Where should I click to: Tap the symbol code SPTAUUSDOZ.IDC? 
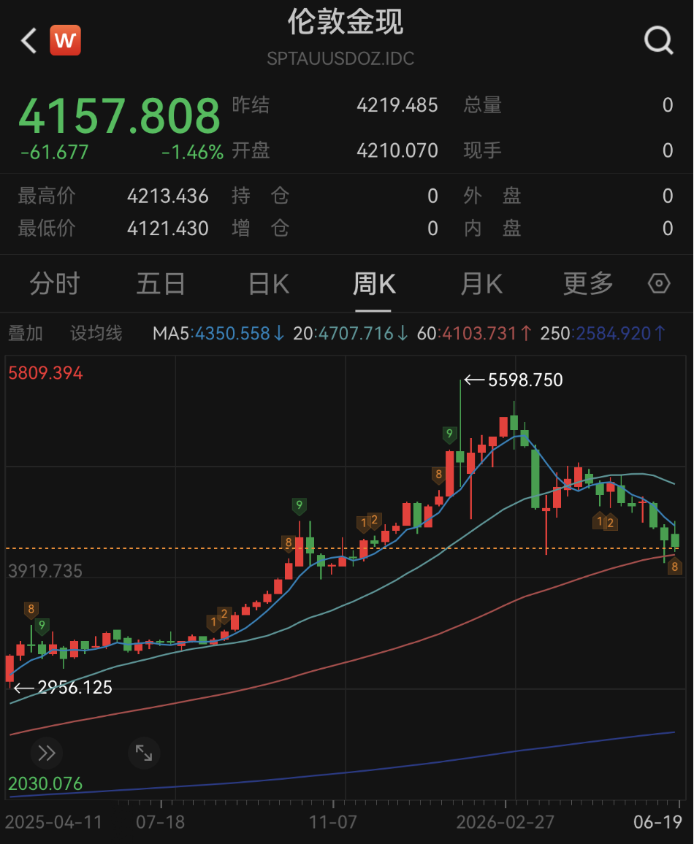click(x=340, y=58)
